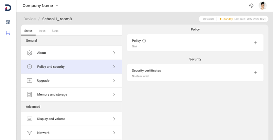Screen dimensions: 273x140
Task: Switch to the Logs tab
Action: coord(55,31)
